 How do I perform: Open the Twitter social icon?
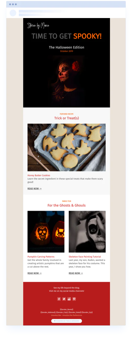pos(64,299)
